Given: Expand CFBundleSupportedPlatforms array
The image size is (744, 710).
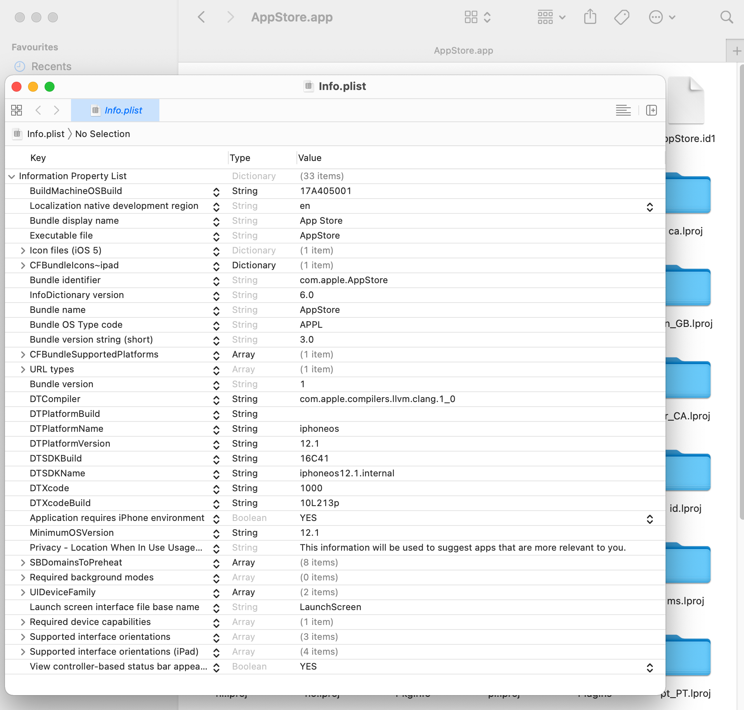Looking at the screenshot, I should 23,355.
